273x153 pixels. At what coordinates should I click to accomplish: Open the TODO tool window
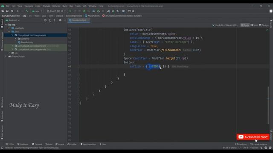coord(9,144)
